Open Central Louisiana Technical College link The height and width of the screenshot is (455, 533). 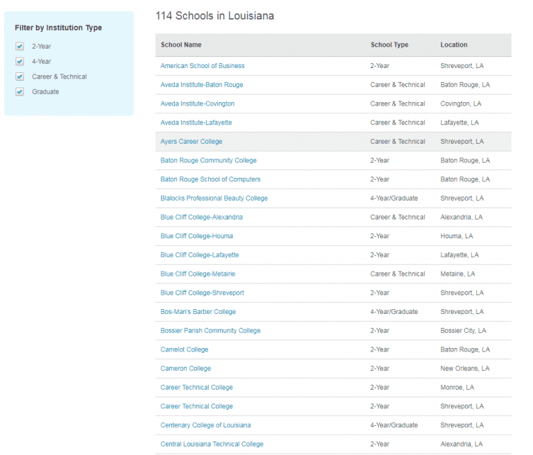(212, 444)
